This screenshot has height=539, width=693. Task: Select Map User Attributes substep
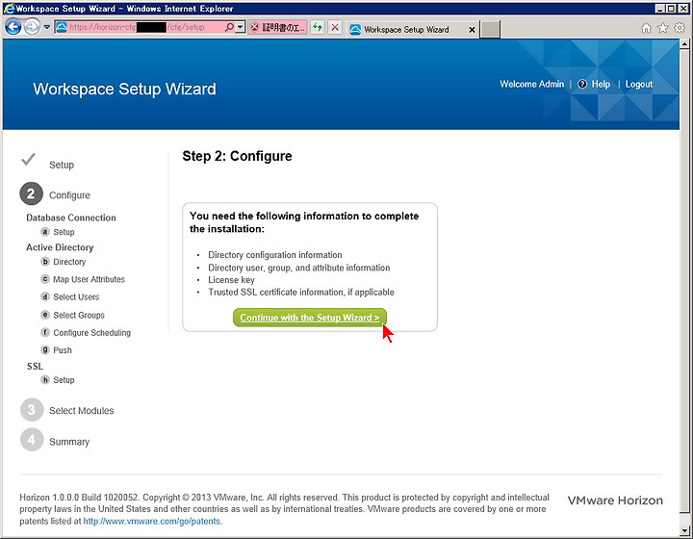click(89, 279)
